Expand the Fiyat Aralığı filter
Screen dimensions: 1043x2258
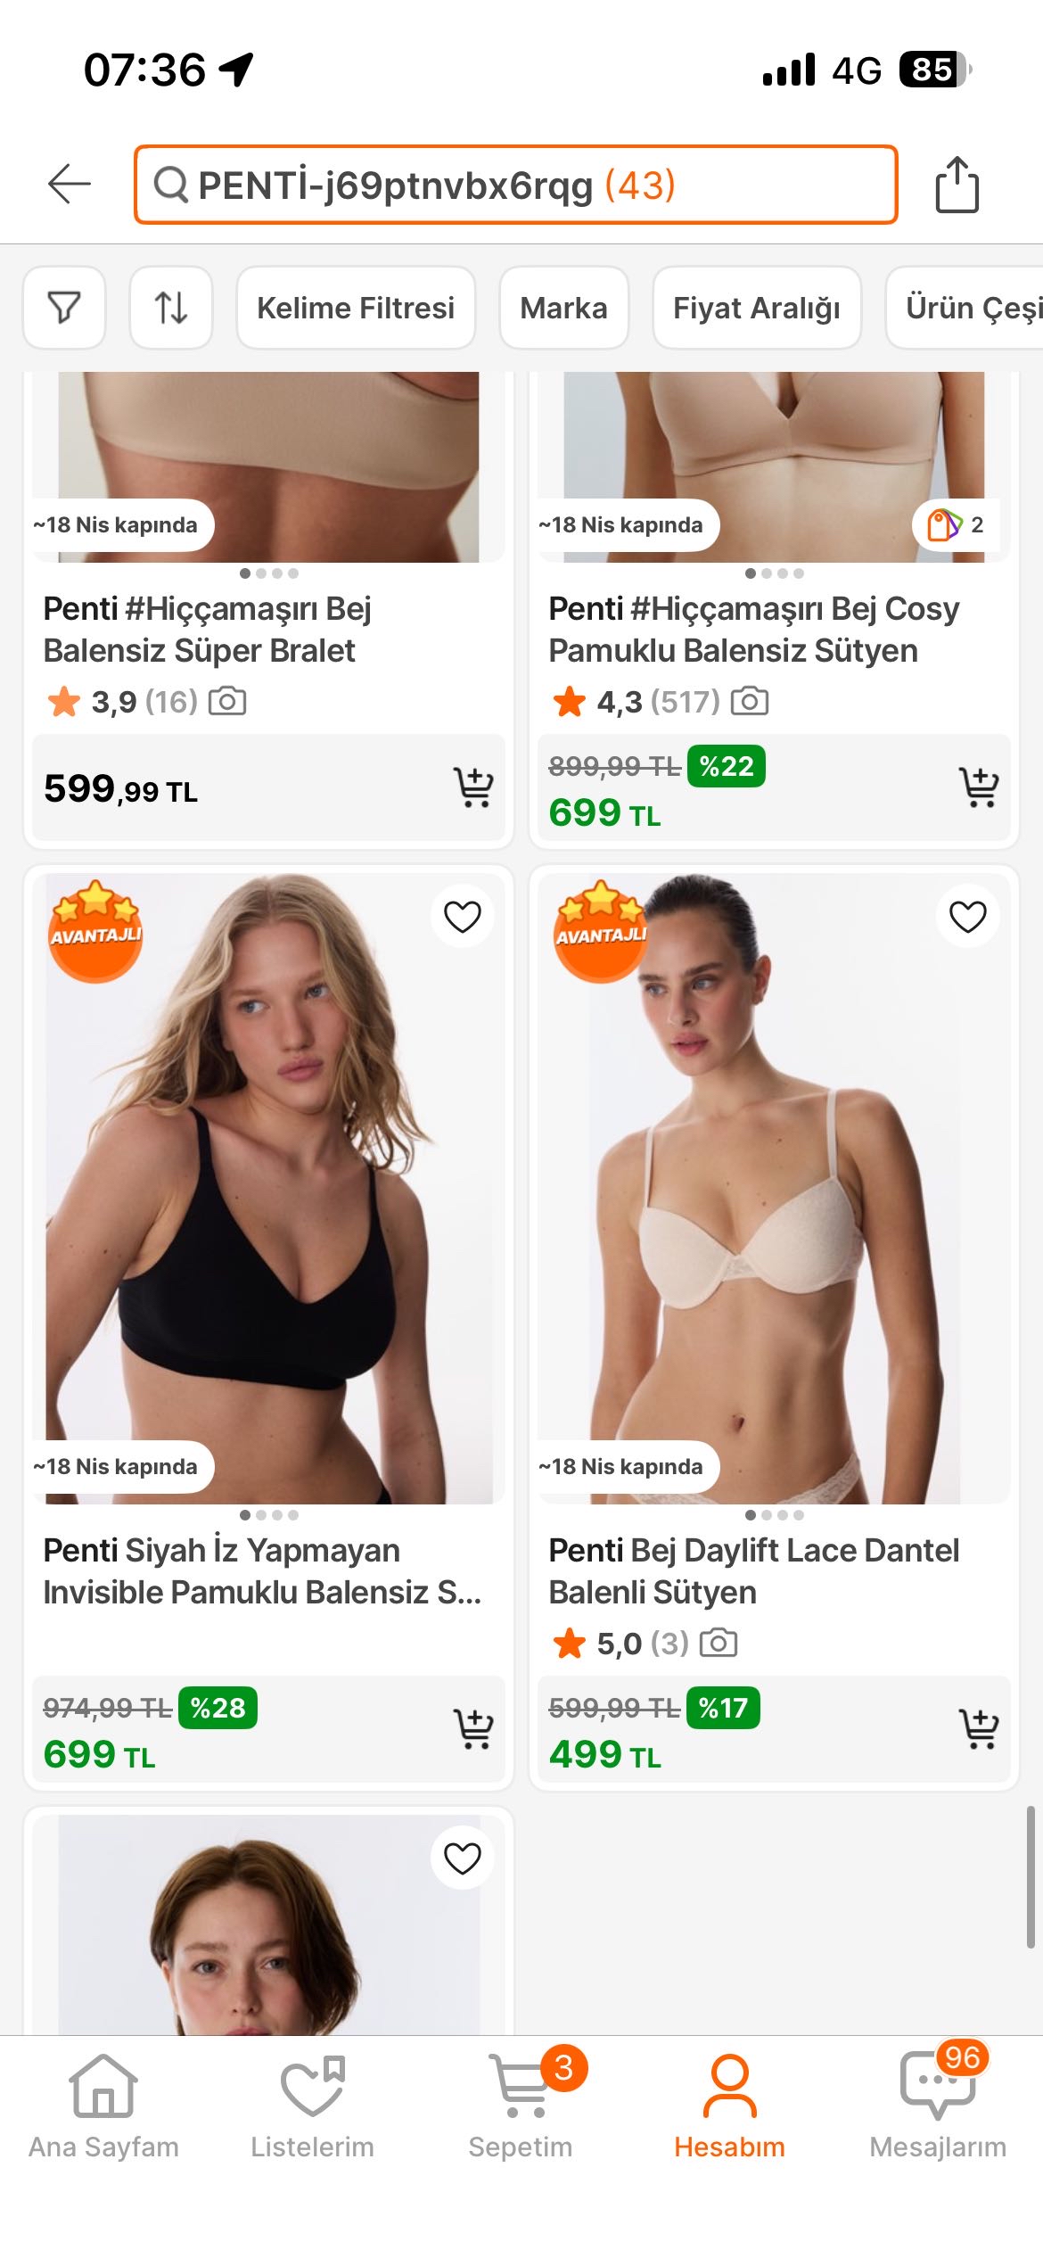coord(756,308)
